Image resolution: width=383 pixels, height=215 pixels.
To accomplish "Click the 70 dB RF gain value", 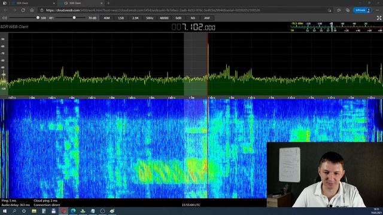I will tap(92, 18).
